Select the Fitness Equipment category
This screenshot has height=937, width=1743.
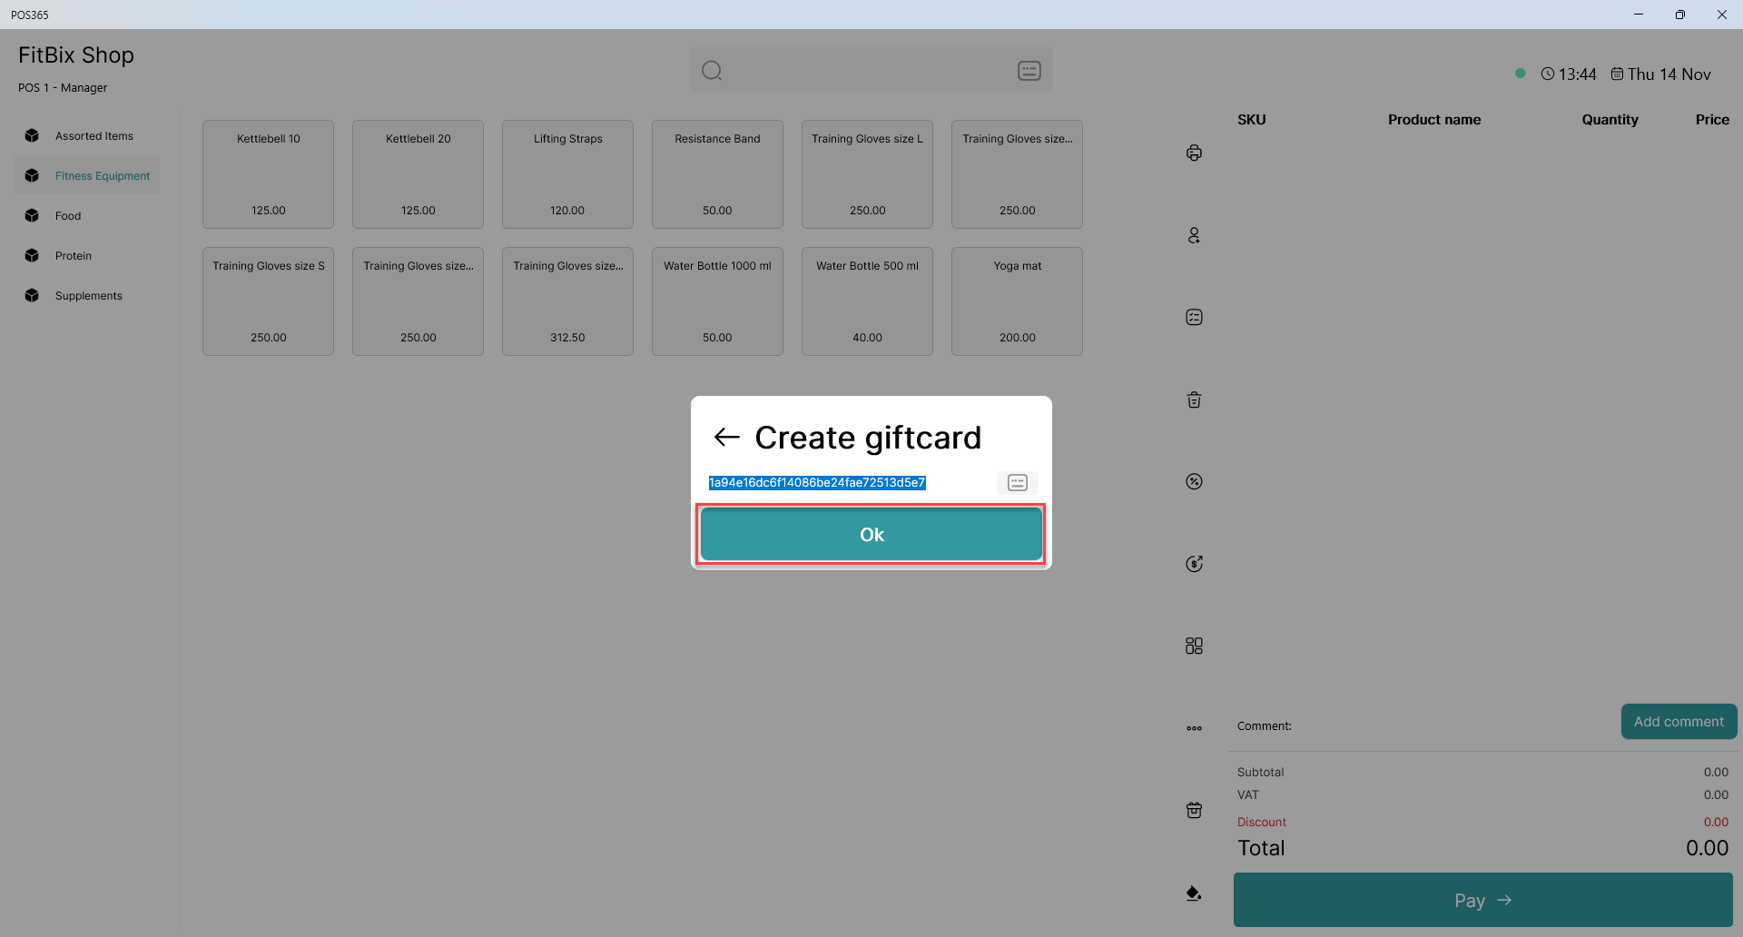pyautogui.click(x=87, y=176)
